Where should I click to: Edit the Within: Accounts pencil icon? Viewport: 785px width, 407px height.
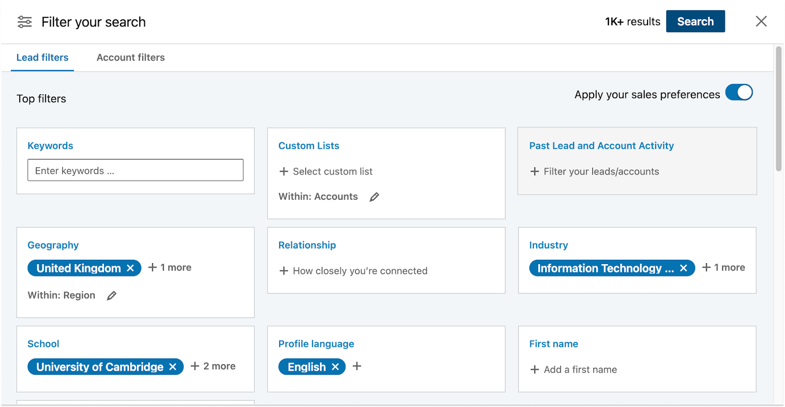374,197
